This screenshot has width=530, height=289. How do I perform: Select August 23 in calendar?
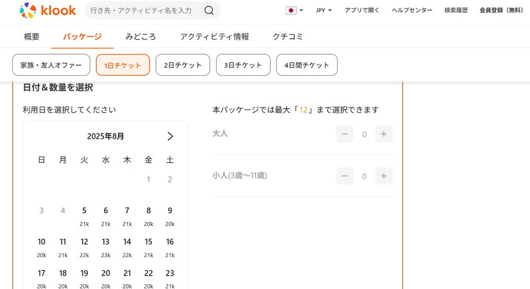click(x=170, y=278)
